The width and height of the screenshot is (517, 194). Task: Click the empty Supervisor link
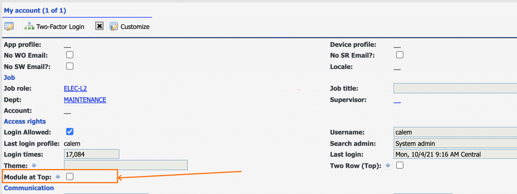click(x=397, y=100)
